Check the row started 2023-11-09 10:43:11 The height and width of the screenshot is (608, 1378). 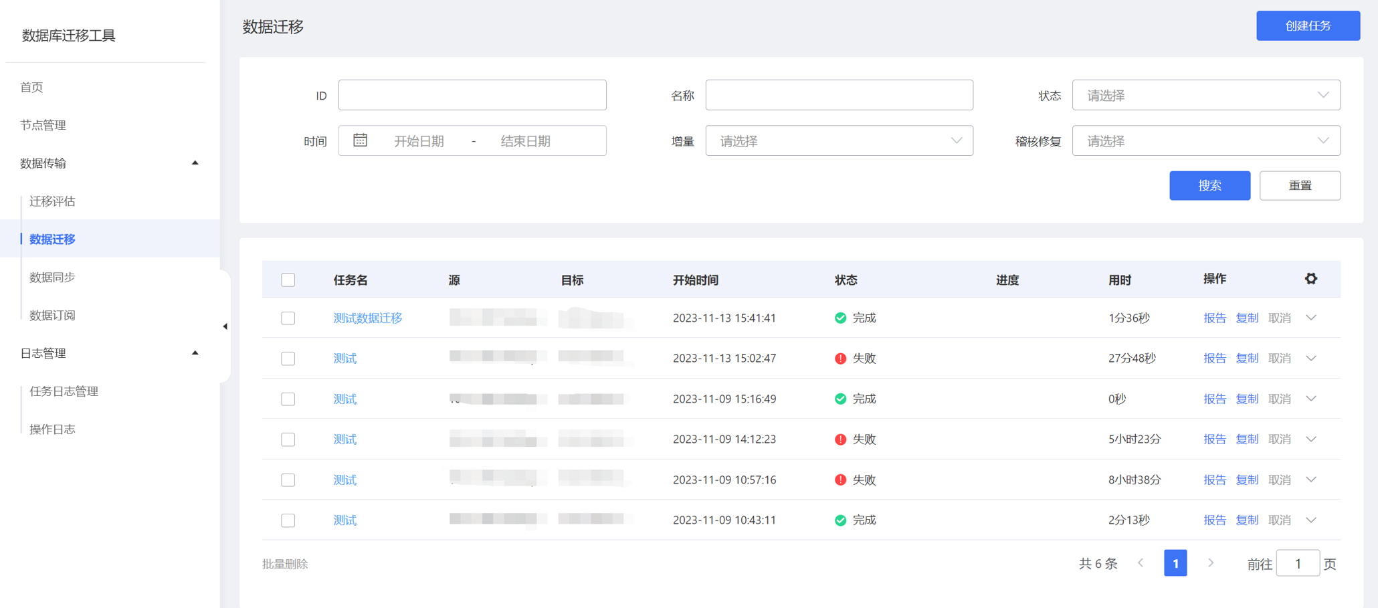coord(288,520)
